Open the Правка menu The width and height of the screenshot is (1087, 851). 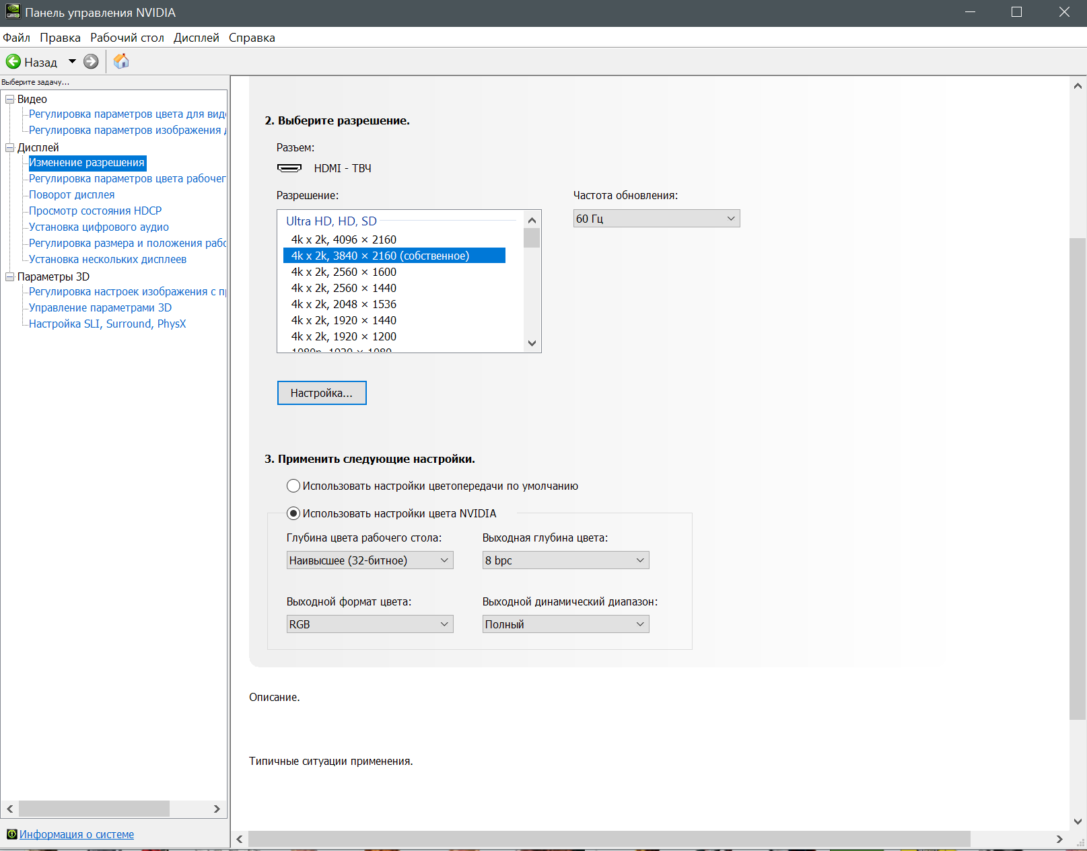[60, 38]
